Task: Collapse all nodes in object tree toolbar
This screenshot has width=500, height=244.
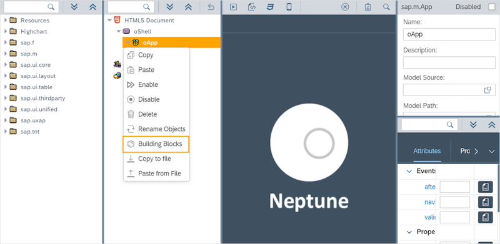Action: (x=189, y=7)
